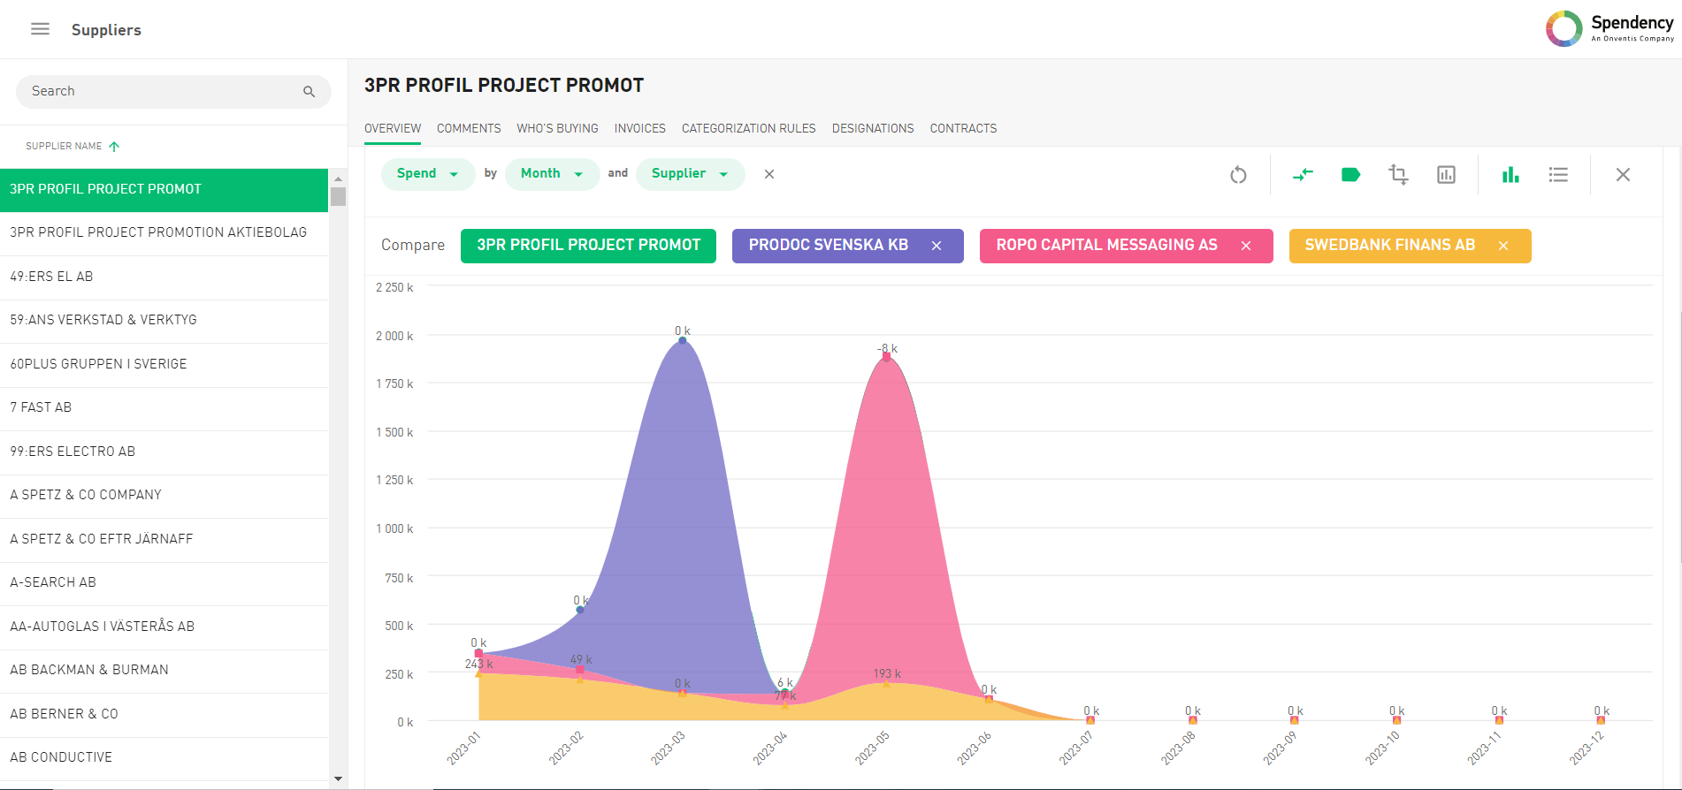
Task: Go to the Invoices tab
Action: coord(639,128)
